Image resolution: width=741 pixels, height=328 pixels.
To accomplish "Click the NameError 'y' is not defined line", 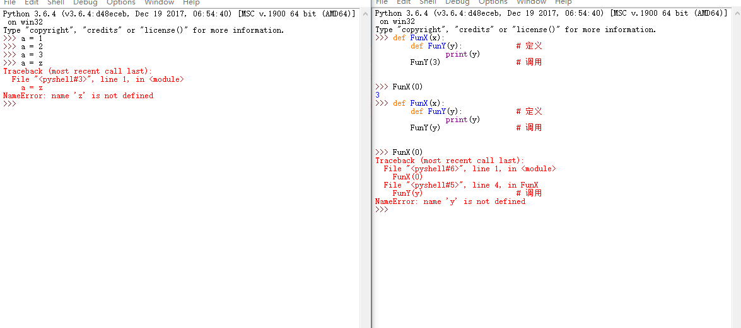I will tap(450, 201).
